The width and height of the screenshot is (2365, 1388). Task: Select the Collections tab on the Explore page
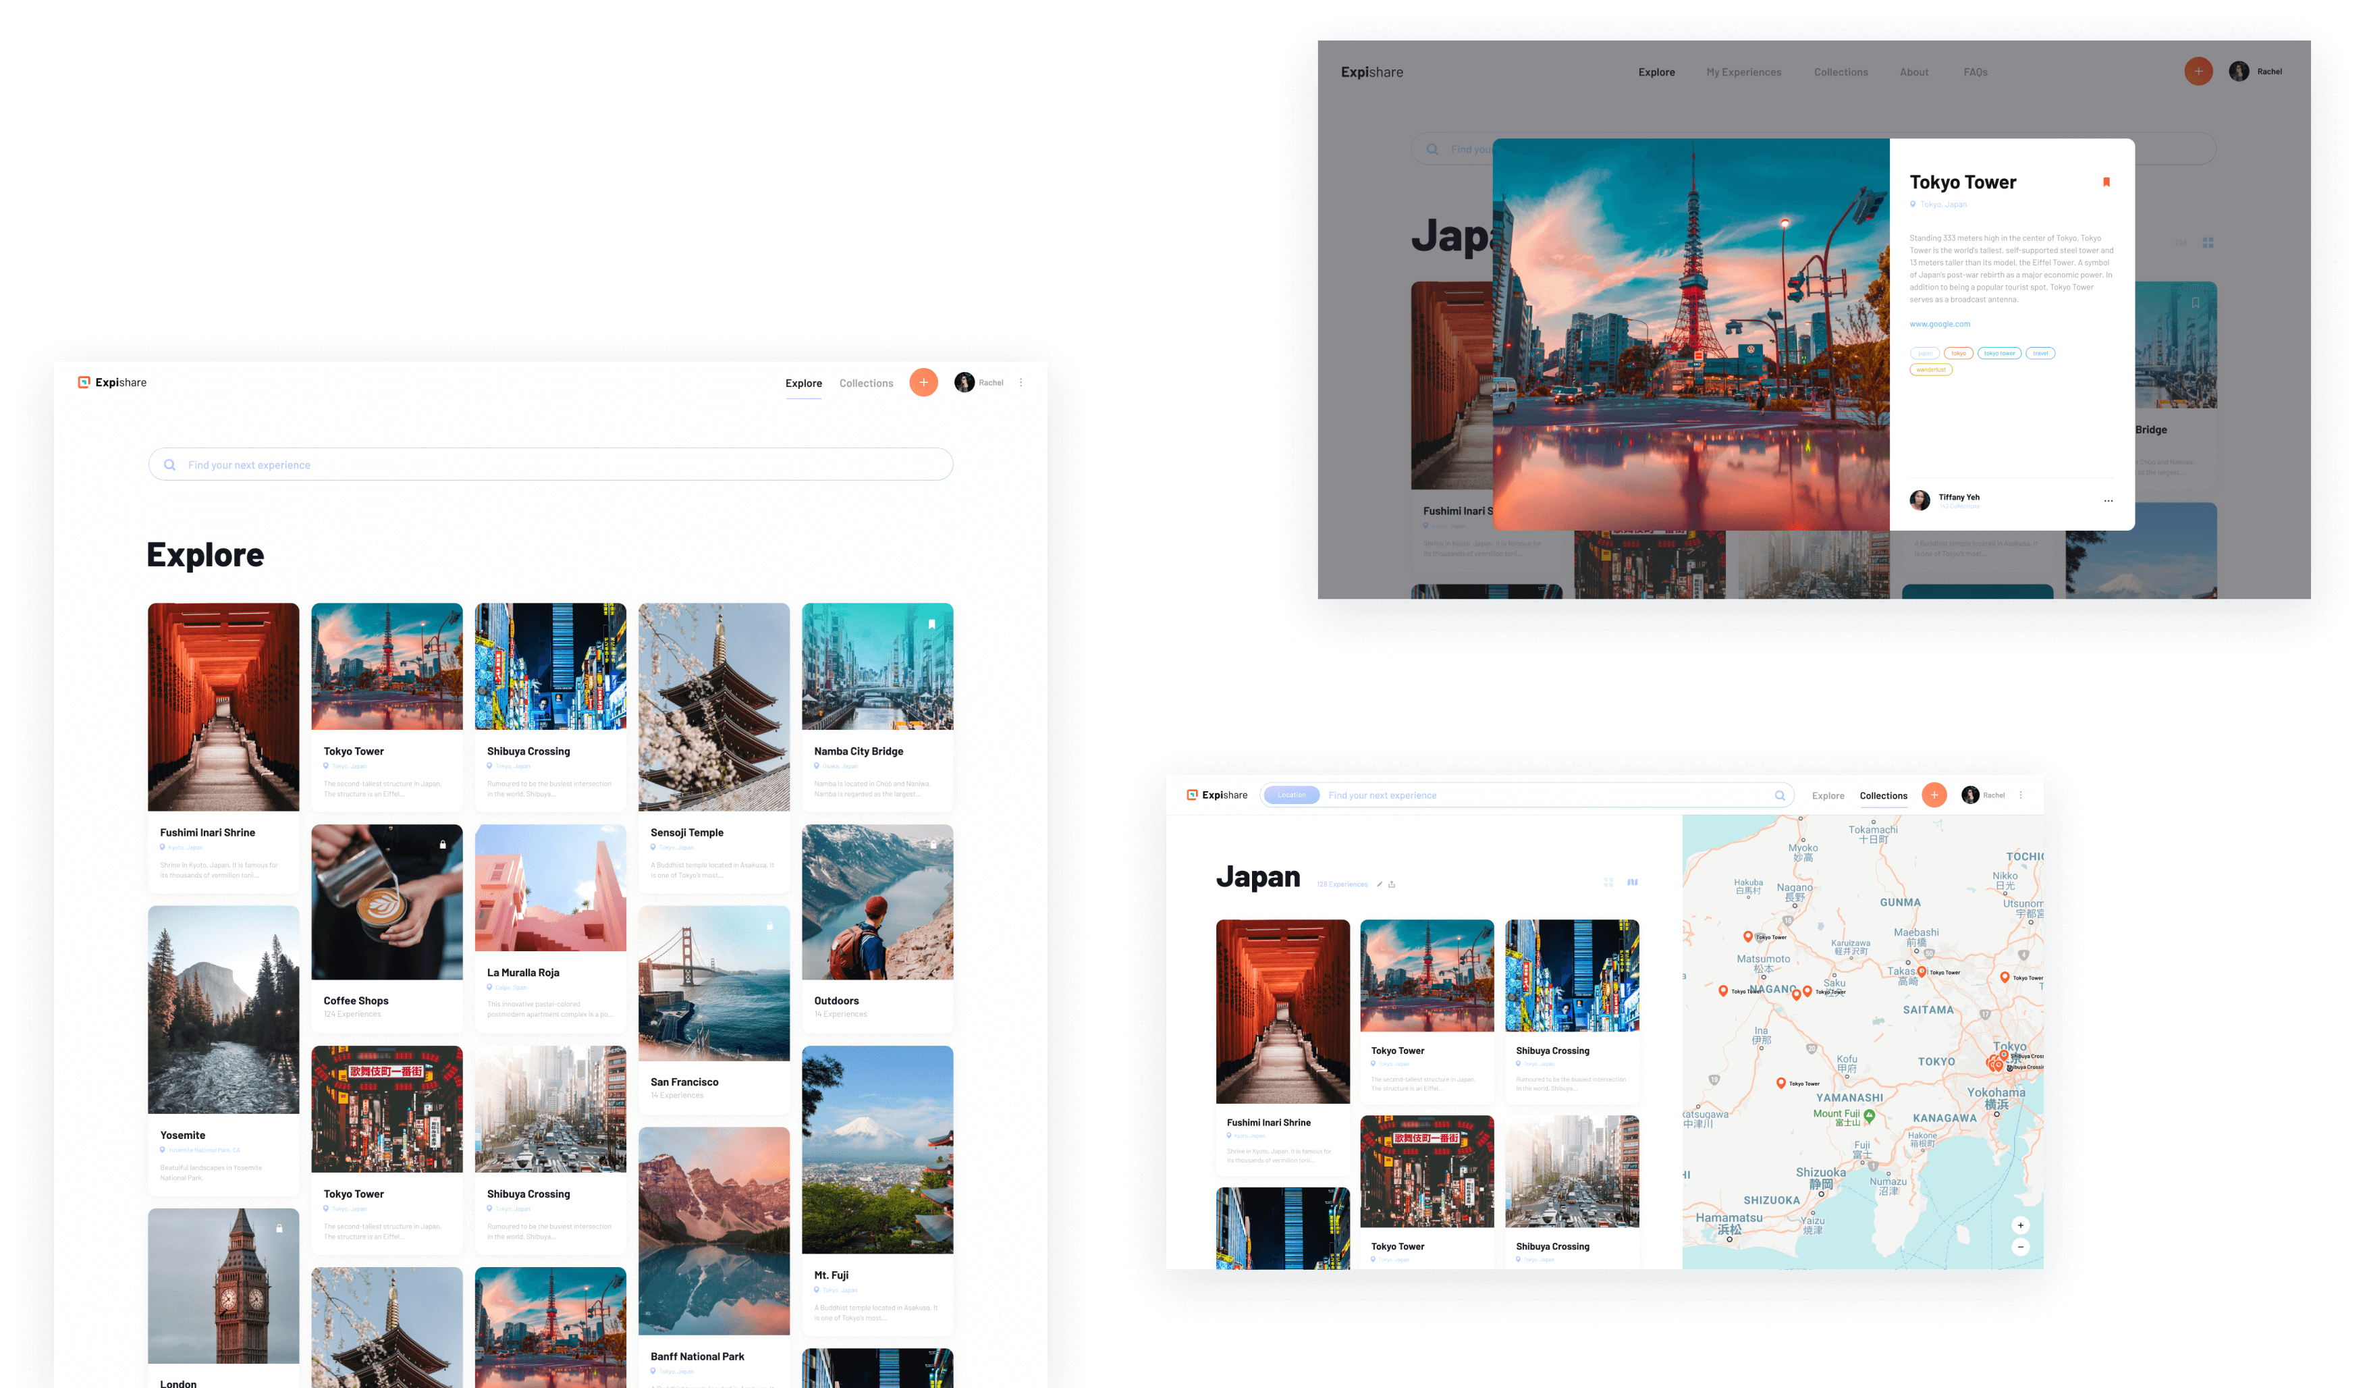click(865, 383)
